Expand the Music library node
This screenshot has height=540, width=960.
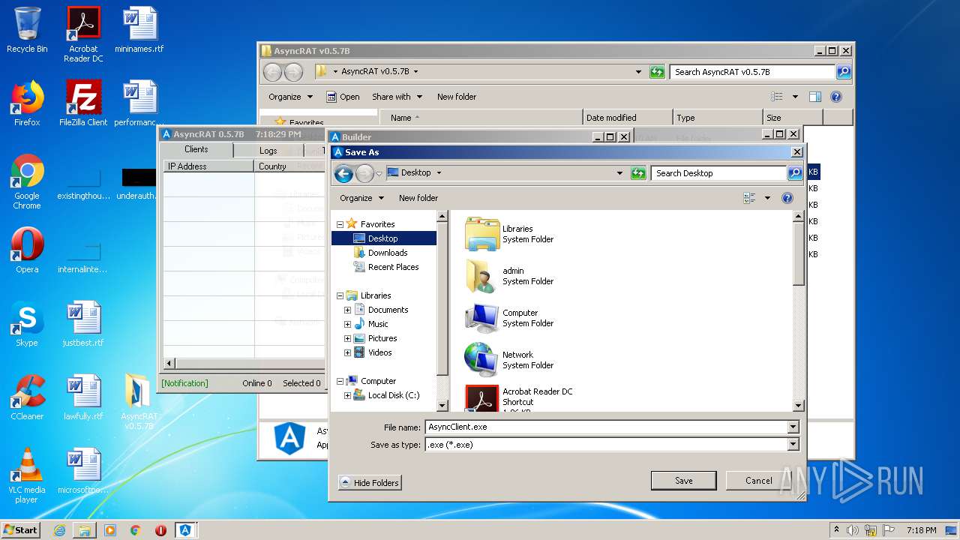pyautogui.click(x=347, y=324)
